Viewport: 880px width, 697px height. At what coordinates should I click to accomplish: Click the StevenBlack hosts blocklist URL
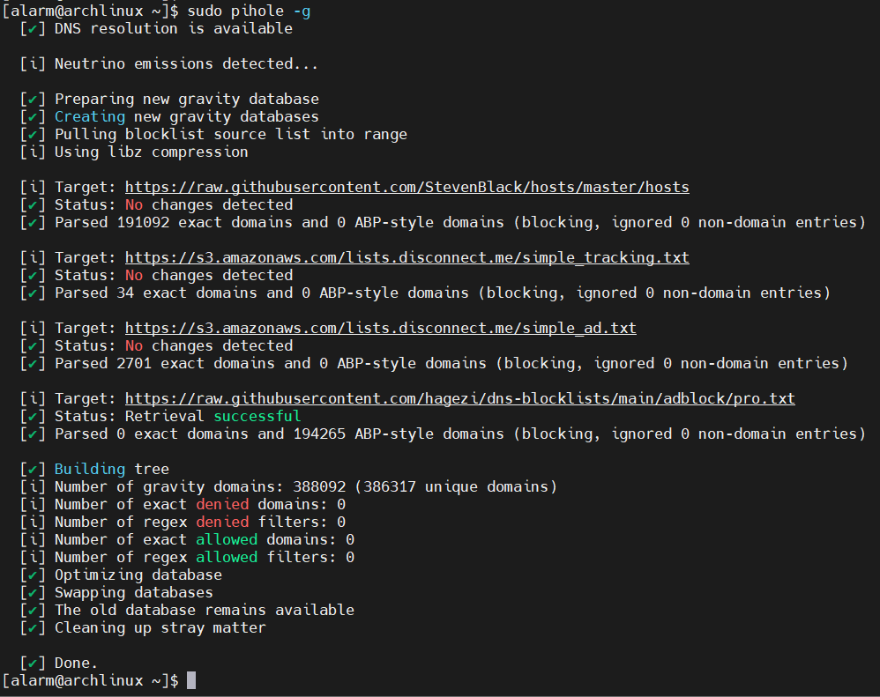click(x=406, y=187)
